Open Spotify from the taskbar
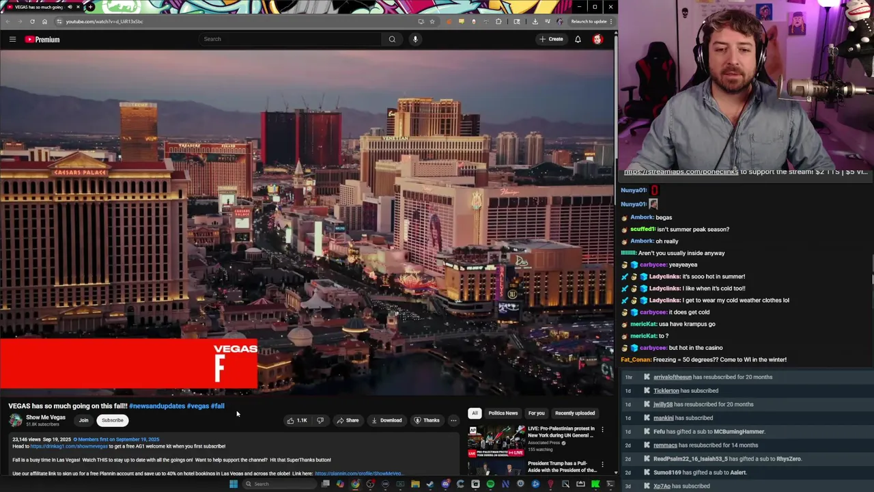The width and height of the screenshot is (874, 492). click(x=490, y=484)
